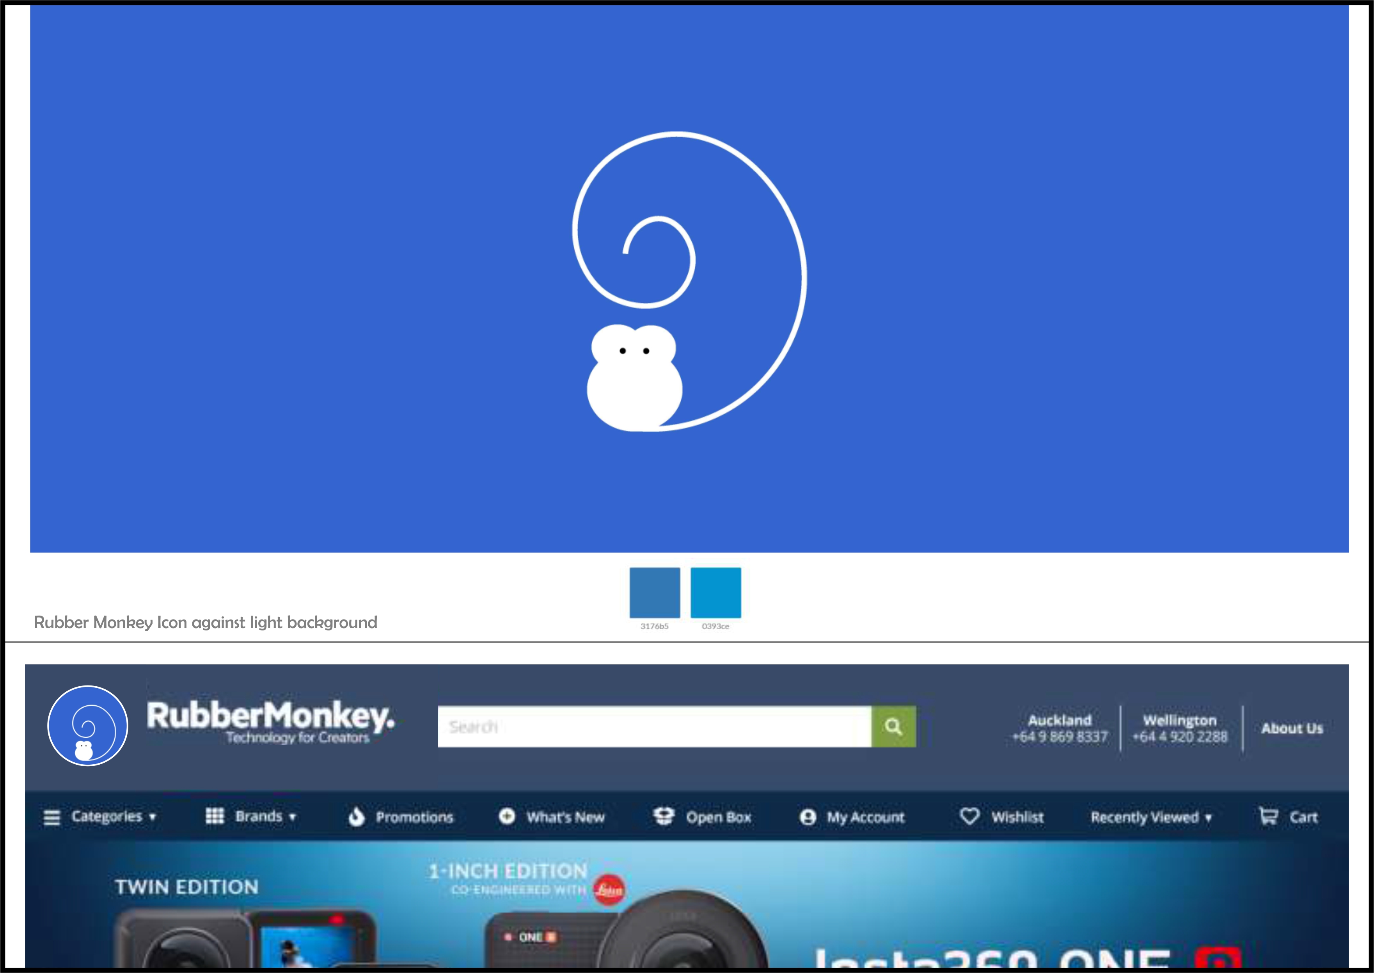The image size is (1374, 973).
Task: Click the Open Box package icon
Action: 664,816
